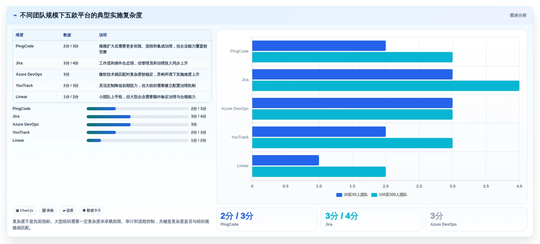The height and width of the screenshot is (244, 540).
Task: Click the 2.0 x-axis tick label
Action: (x=386, y=186)
